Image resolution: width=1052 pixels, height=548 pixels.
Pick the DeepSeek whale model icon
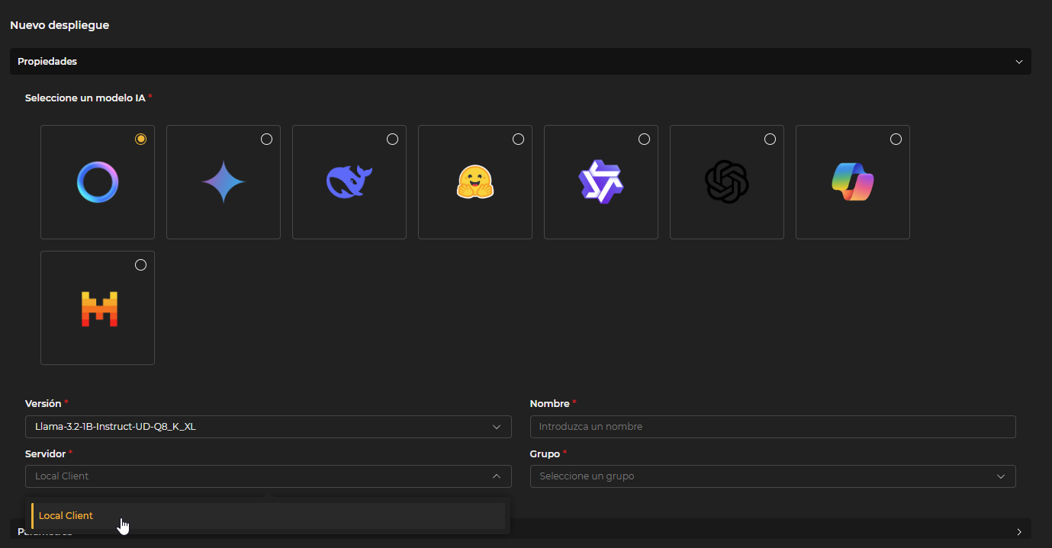pos(349,182)
